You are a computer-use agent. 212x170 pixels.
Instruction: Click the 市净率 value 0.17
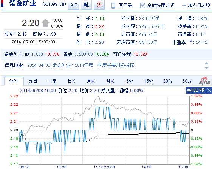(x=200, y=34)
